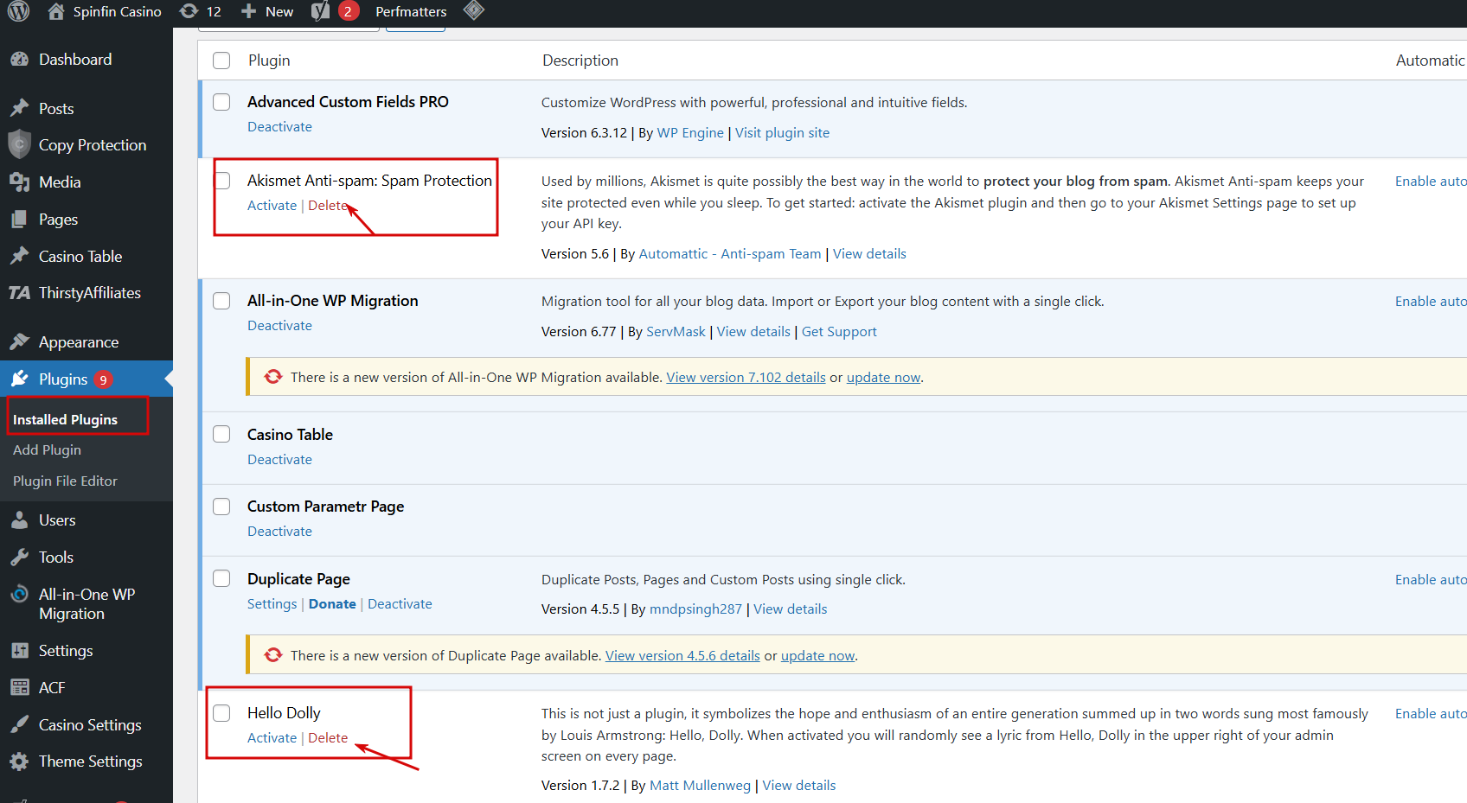
Task: Open the Add Plugin submenu item
Action: (47, 450)
